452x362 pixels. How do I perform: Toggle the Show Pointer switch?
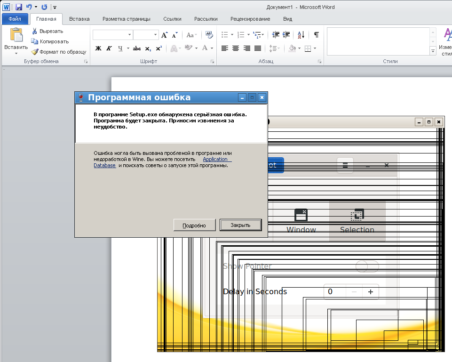(367, 266)
